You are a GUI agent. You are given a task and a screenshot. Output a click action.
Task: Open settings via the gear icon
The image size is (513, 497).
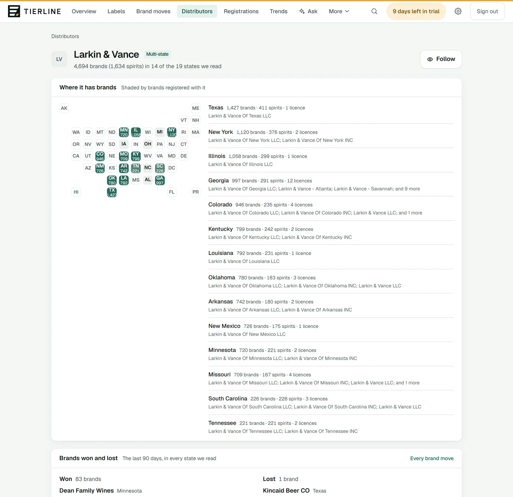click(x=458, y=11)
